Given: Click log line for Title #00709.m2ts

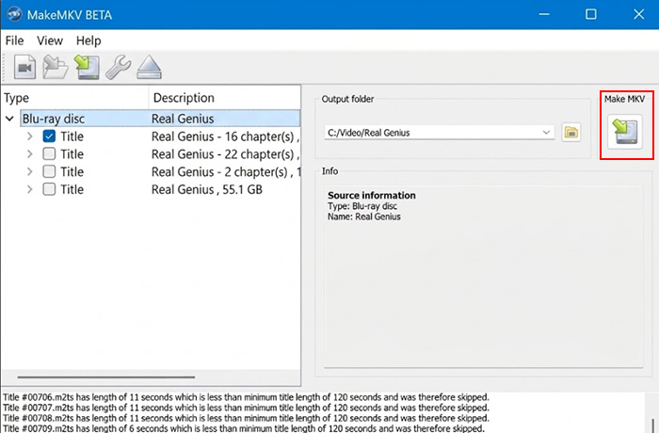Looking at the screenshot, I should (243, 428).
